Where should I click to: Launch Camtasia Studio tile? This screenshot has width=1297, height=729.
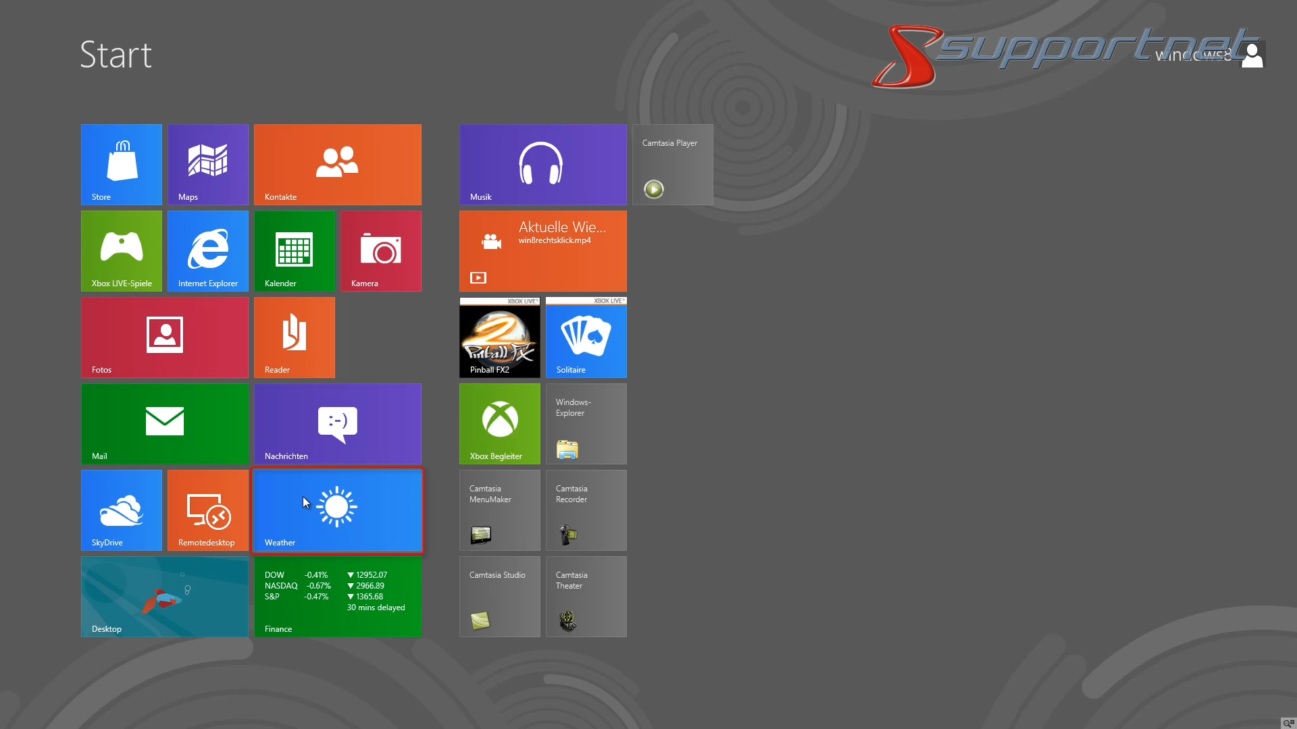click(x=500, y=597)
